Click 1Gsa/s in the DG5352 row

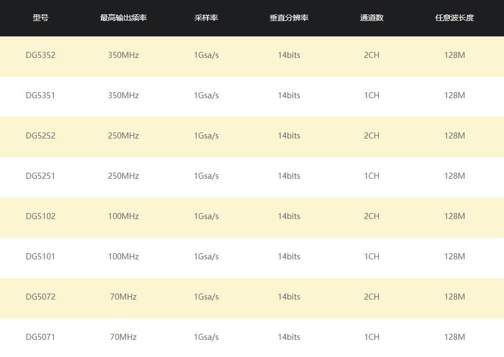click(x=206, y=55)
